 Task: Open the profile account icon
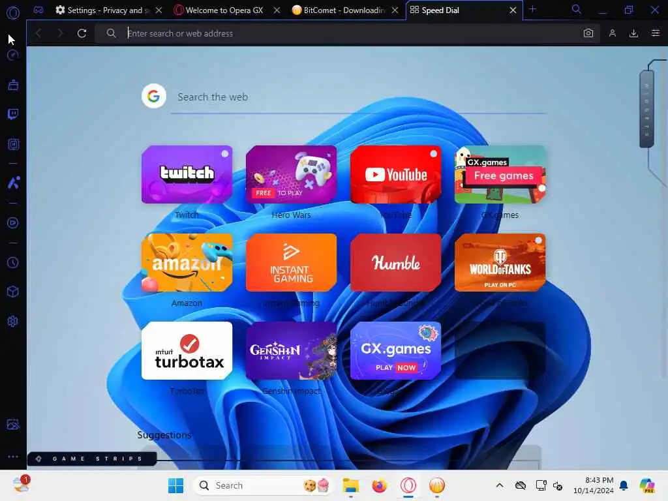pos(612,33)
